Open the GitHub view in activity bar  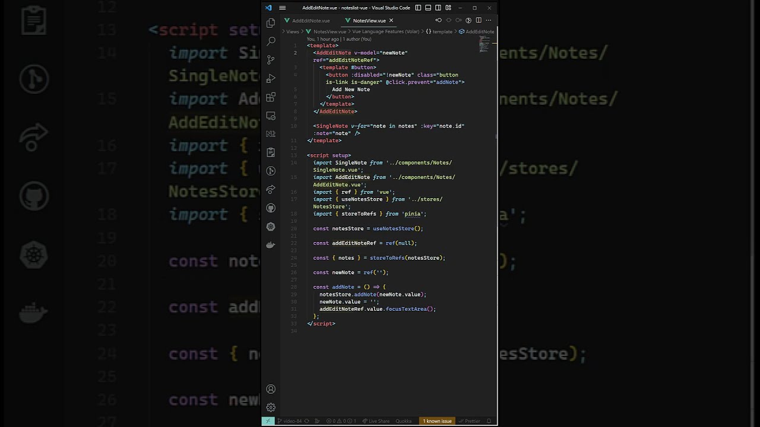[x=271, y=208]
